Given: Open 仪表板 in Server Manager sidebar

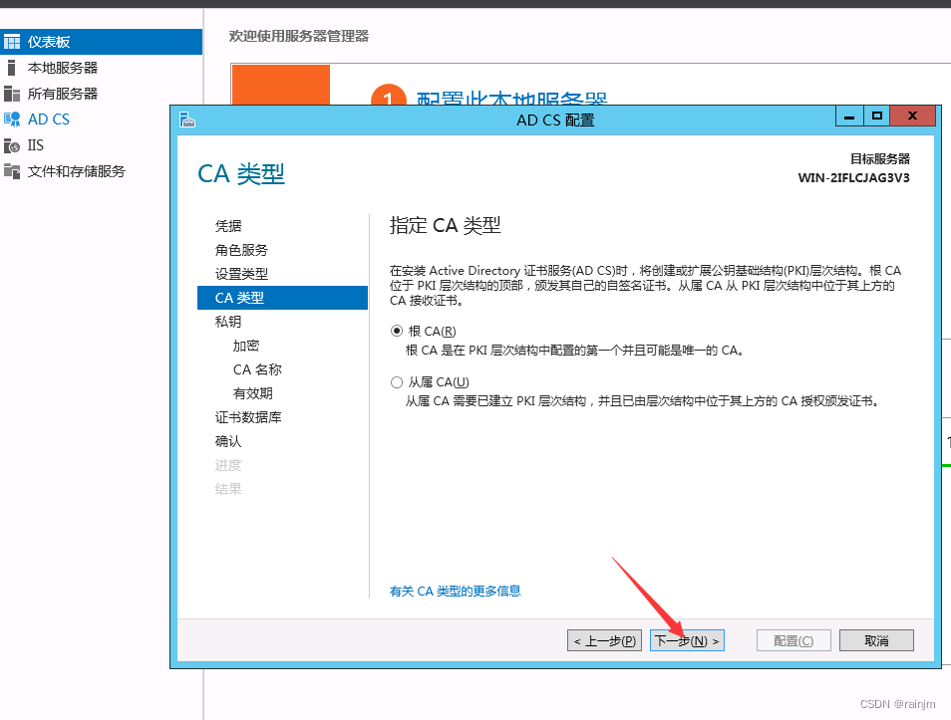Looking at the screenshot, I should point(102,42).
